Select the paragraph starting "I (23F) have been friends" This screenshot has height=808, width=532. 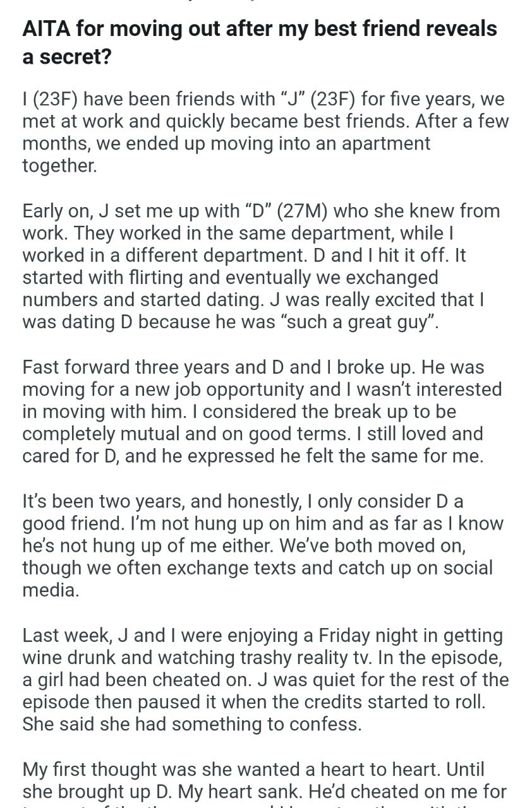tap(265, 132)
